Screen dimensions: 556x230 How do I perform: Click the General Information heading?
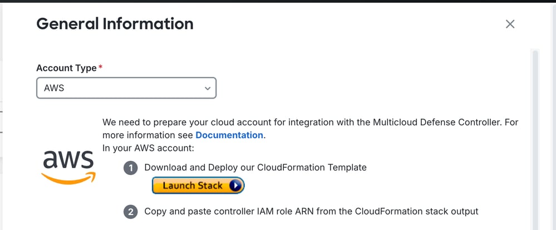pos(115,24)
